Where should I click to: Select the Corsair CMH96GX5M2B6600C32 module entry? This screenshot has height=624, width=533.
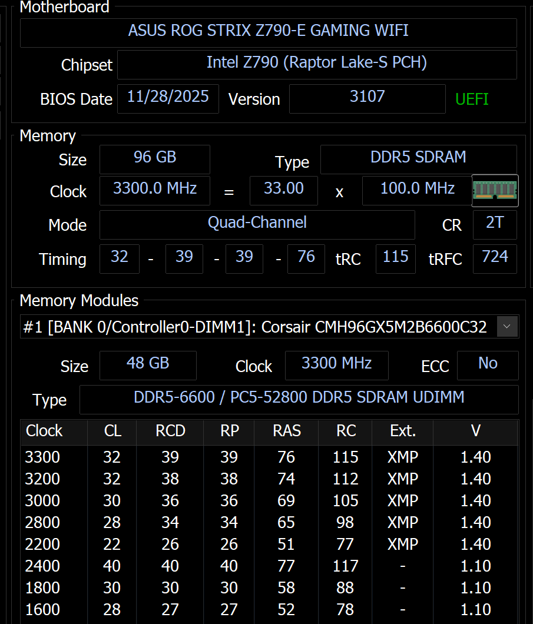tap(256, 327)
